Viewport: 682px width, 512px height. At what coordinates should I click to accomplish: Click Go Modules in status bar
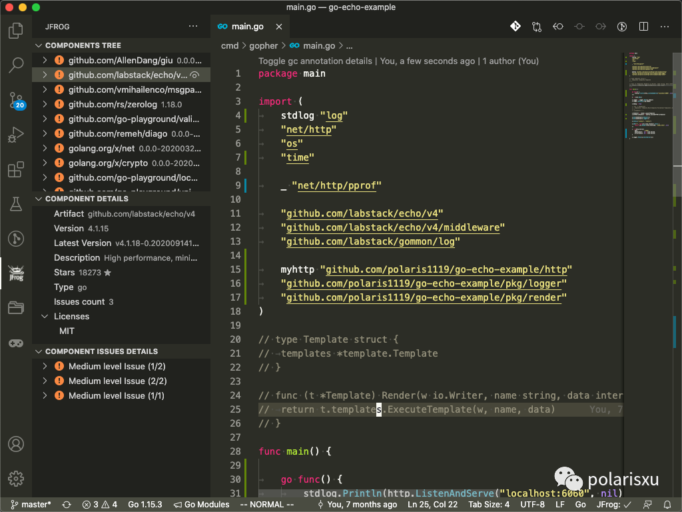click(202, 505)
